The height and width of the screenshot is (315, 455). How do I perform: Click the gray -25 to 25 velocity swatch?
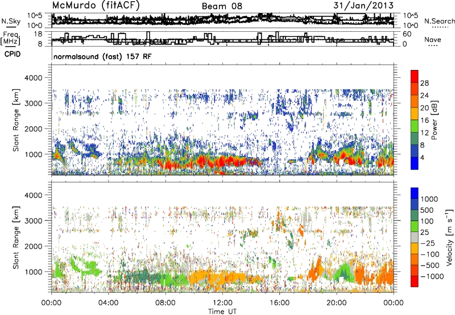[x=415, y=237]
